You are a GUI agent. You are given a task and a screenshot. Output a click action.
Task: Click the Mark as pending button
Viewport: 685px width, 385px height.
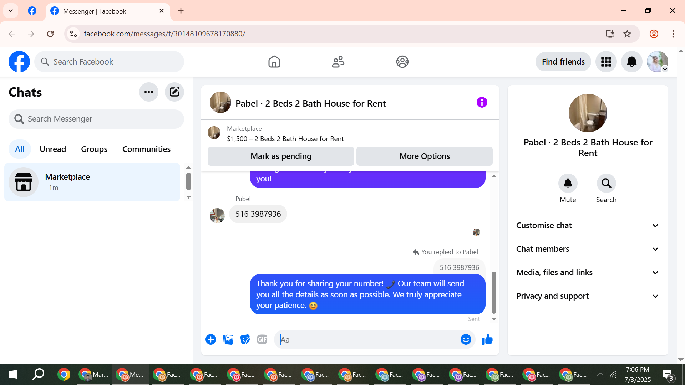pyautogui.click(x=281, y=156)
